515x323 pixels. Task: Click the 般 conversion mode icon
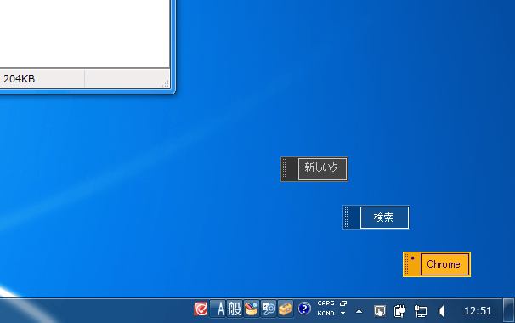pyautogui.click(x=235, y=309)
